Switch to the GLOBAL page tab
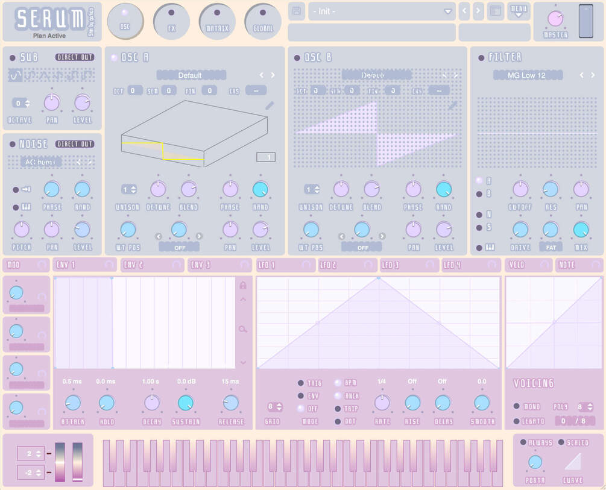The image size is (606, 490). pos(263,22)
